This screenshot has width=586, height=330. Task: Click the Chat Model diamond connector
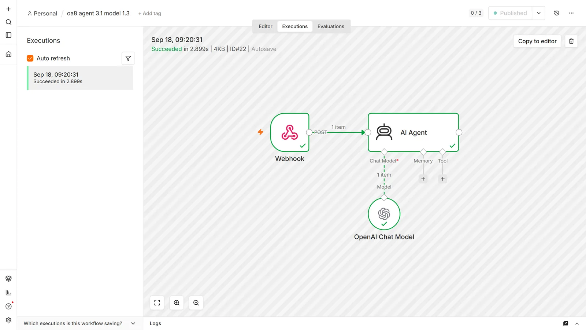[384, 152]
